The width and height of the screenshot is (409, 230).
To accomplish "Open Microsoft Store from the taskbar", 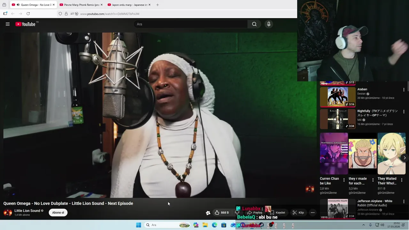I will coord(224,225).
